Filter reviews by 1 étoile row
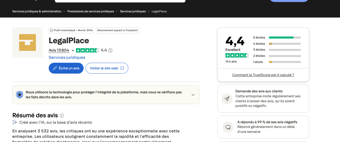Image resolution: width=340 pixels, height=142 pixels. [x=277, y=62]
